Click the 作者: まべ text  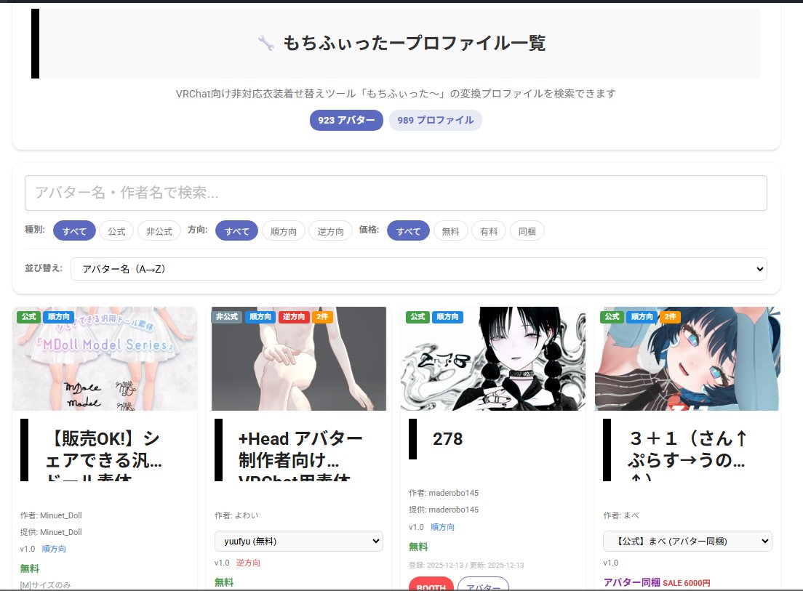(x=621, y=515)
